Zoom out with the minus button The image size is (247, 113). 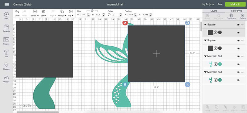(x=20, y=106)
